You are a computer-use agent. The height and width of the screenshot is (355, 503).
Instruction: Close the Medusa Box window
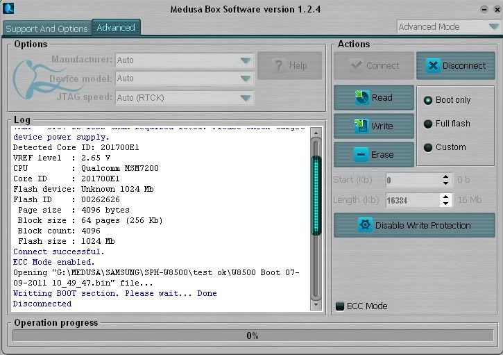coord(497,10)
